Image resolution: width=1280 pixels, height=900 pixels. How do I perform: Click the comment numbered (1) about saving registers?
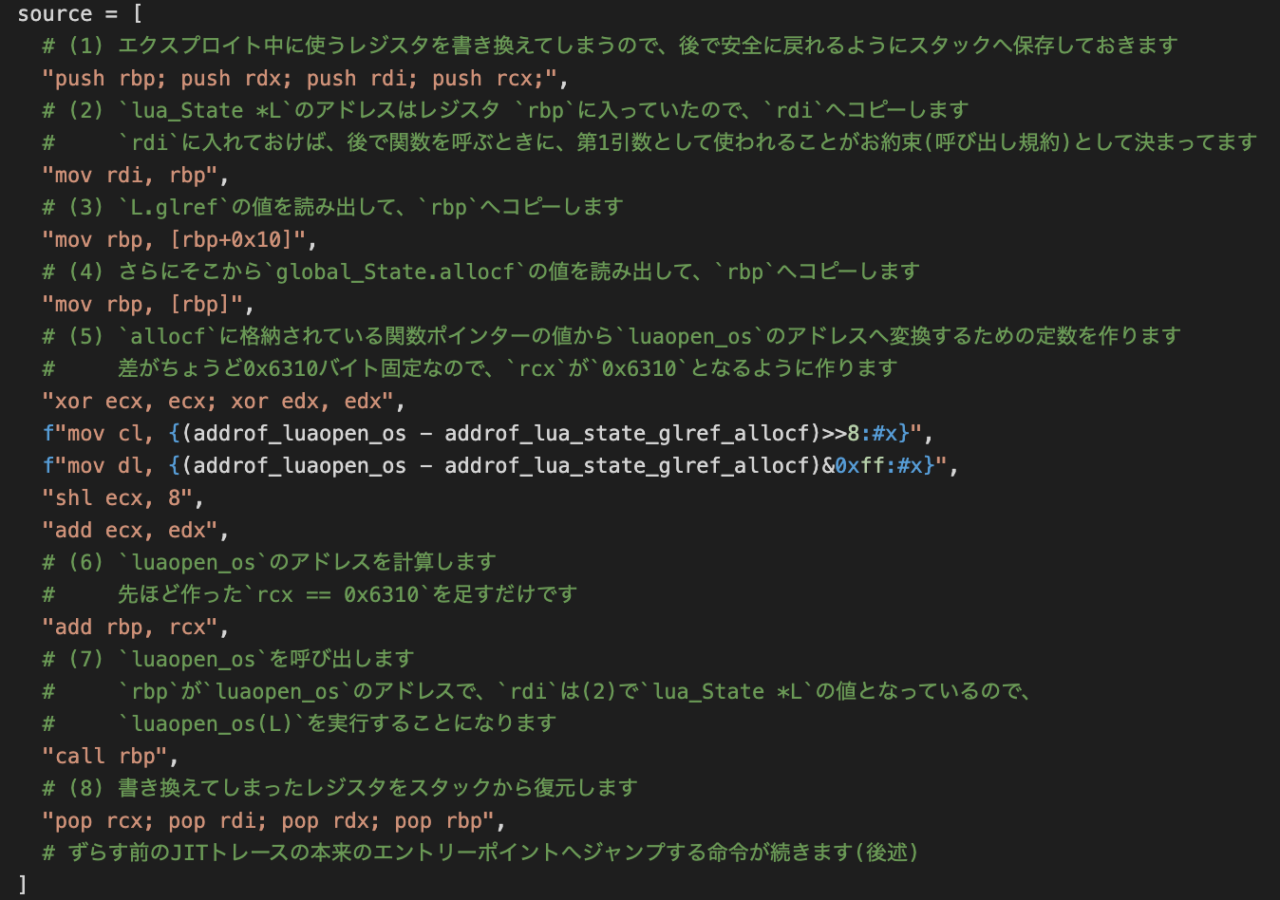click(608, 46)
